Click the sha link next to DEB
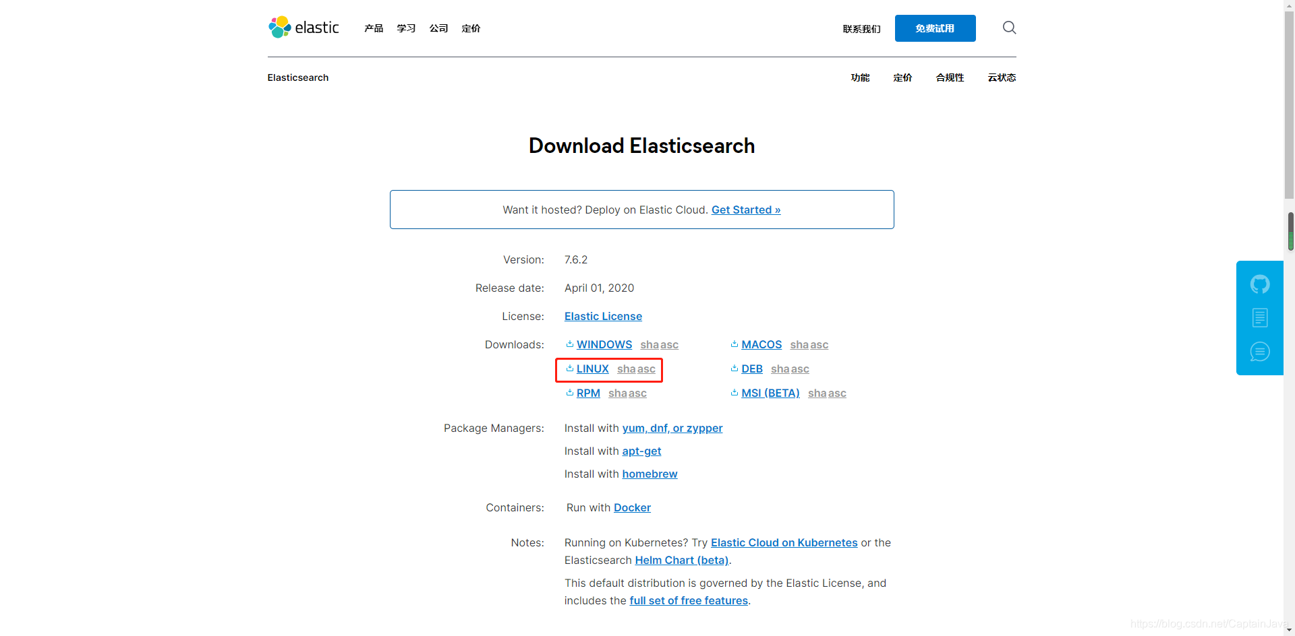1295x636 pixels. 780,369
